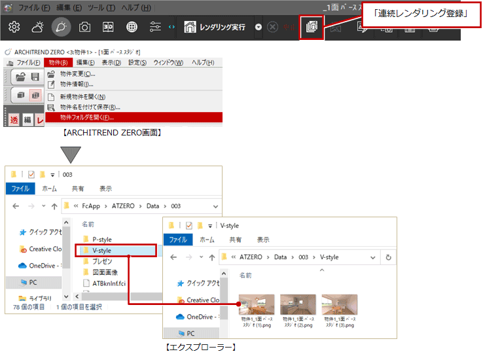Image resolution: width=483 pixels, height=358 pixels.
Task: Open thumbnail 物件1_1面パーススタジオ (3).png
Action: (x=340, y=311)
